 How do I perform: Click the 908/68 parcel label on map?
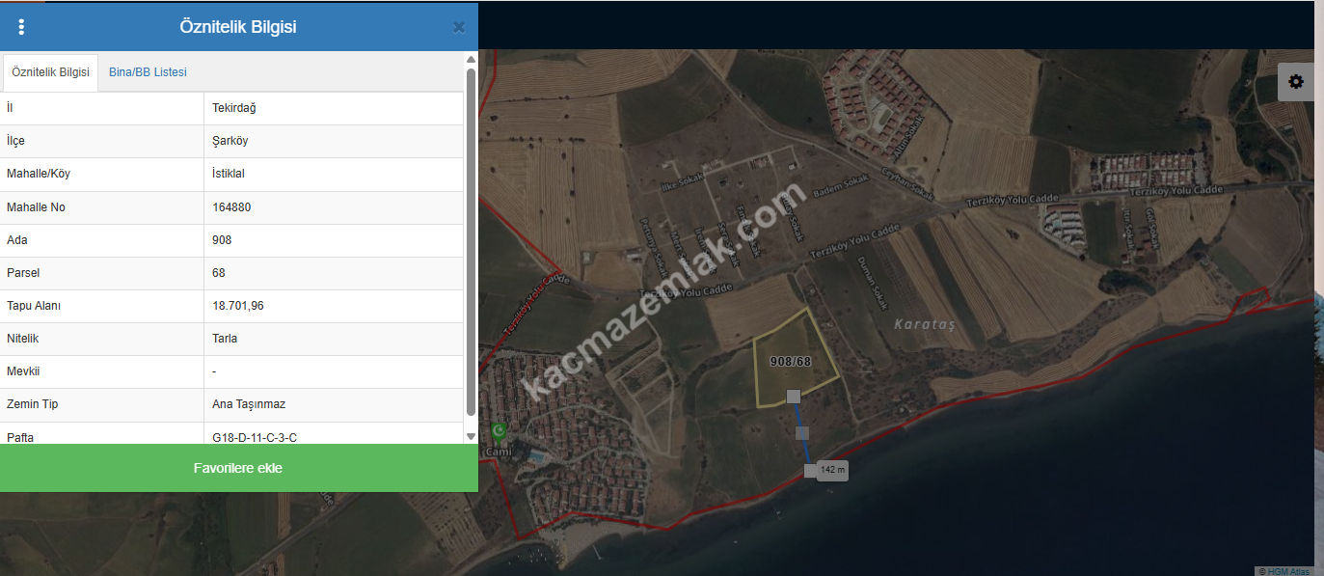[x=790, y=362]
